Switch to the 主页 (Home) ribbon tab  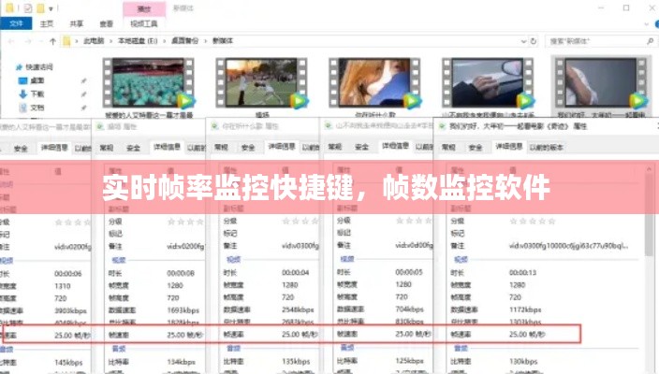click(47, 24)
